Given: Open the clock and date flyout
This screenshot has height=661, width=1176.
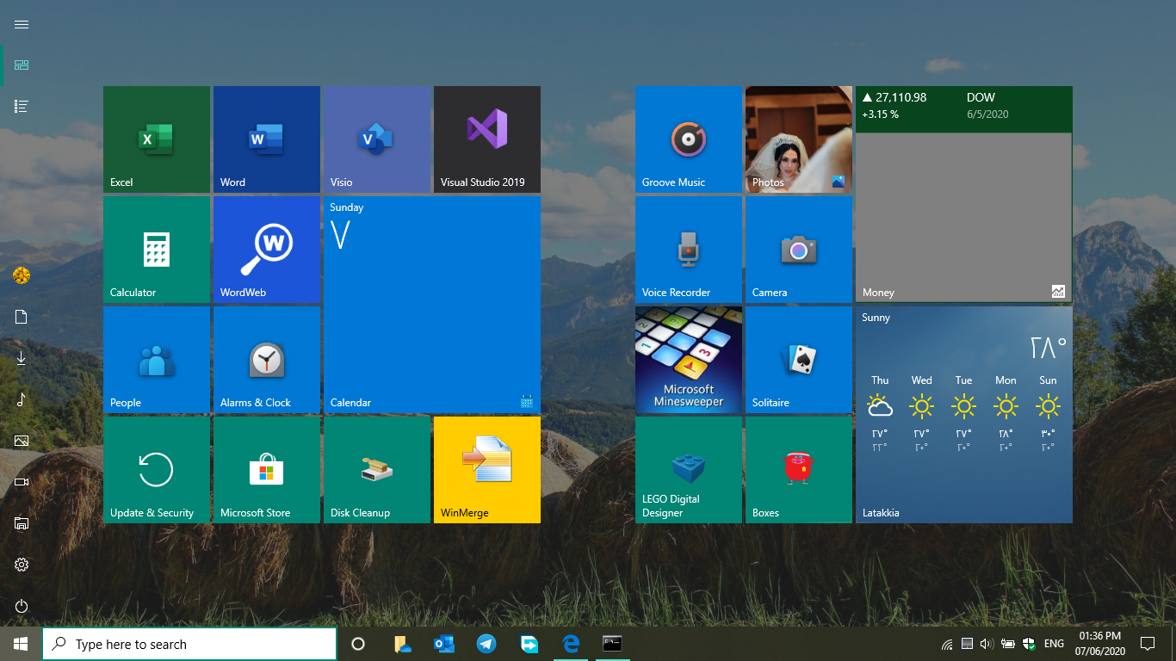Looking at the screenshot, I should pos(1099,644).
